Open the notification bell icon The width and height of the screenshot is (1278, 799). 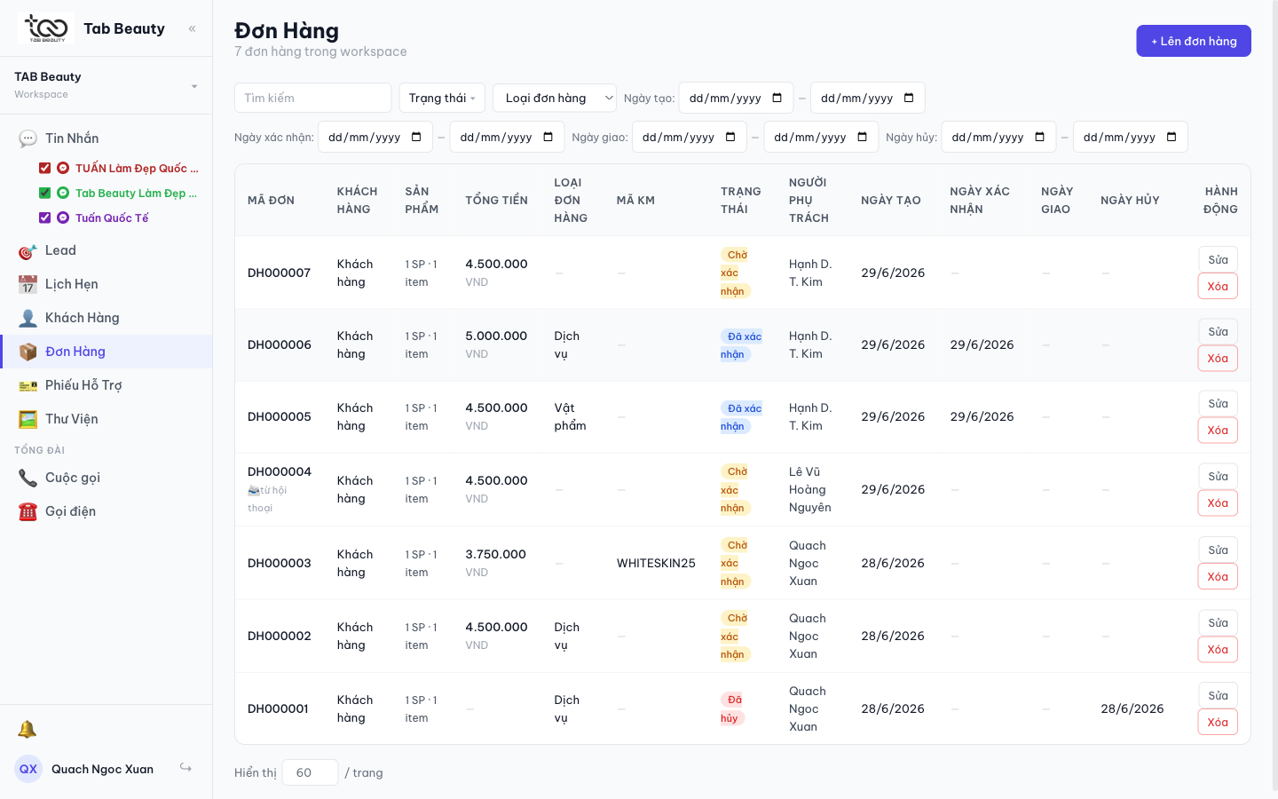28,730
